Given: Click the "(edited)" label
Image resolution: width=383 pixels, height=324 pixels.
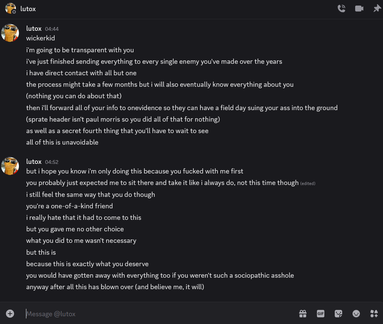Looking at the screenshot, I should (x=308, y=184).
